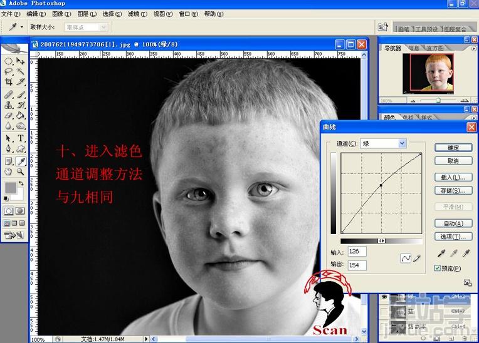Open the Window menu
Viewport: 479px width, 343px height.
point(189,14)
